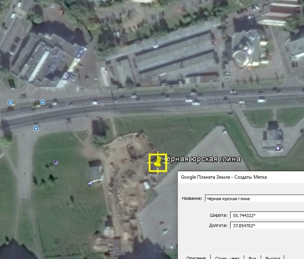Focus the Название text field
304x259 pixels.
[x=254, y=198]
